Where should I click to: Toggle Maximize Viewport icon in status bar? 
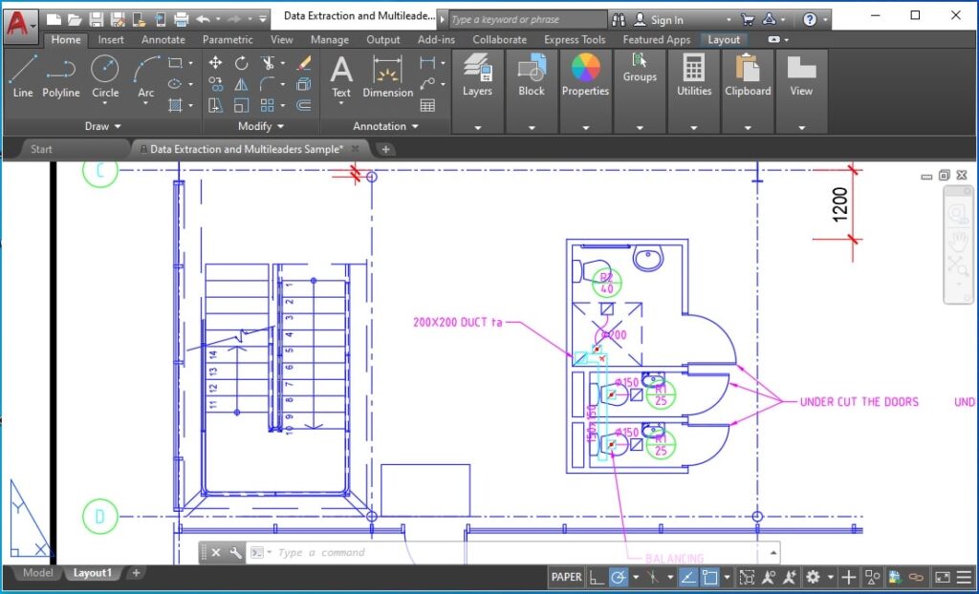(747, 577)
